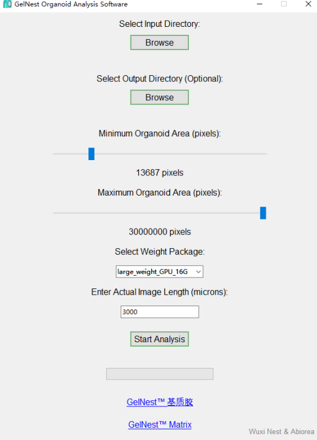Expand the weight package dropdown arrow
Screen dimensions: 317x440
coord(198,271)
